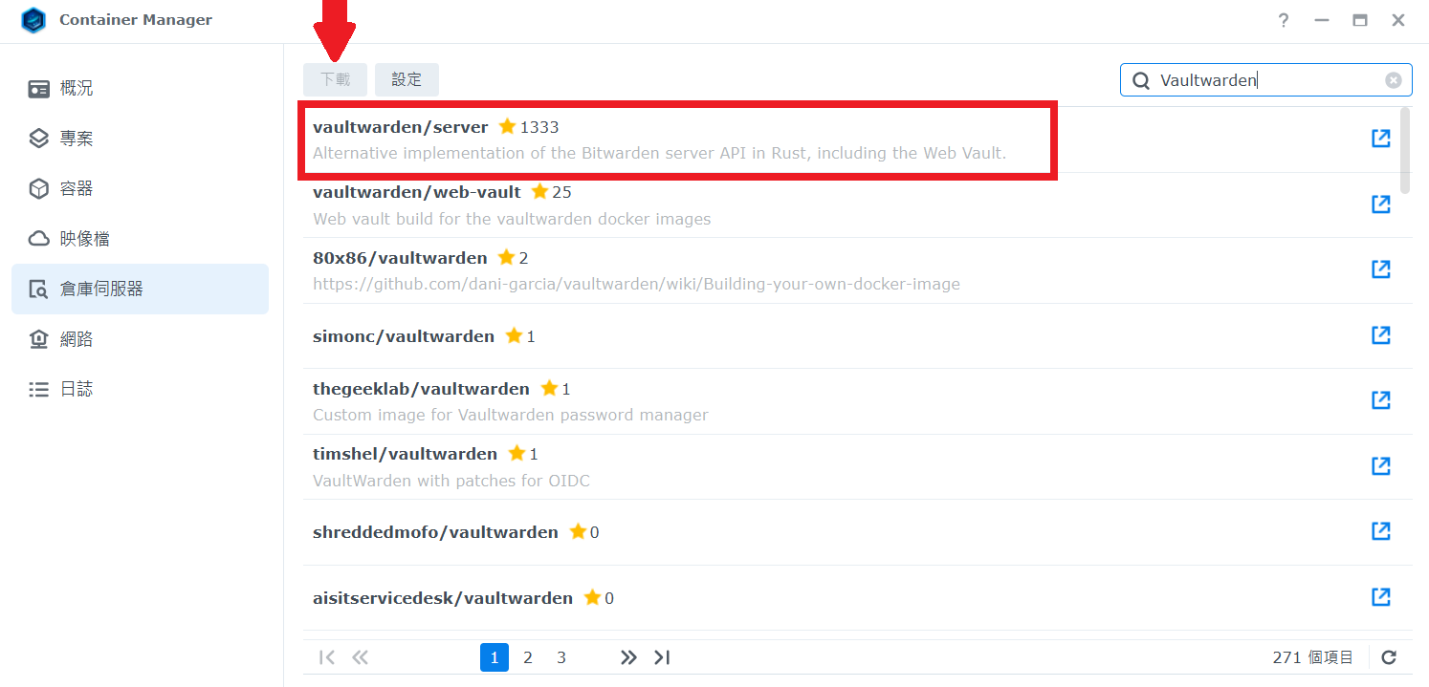
Task: Refresh the registry results list
Action: tap(1390, 657)
